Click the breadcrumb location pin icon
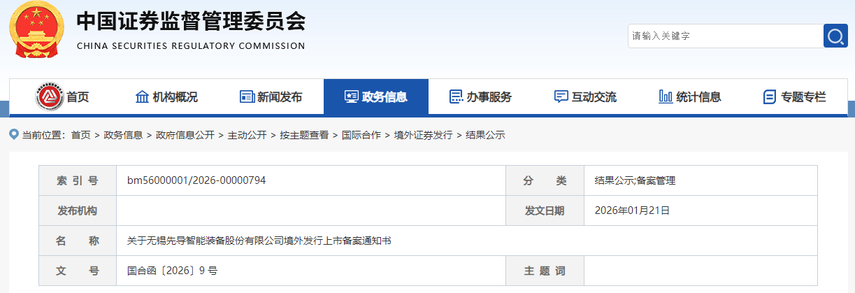 click(x=13, y=135)
